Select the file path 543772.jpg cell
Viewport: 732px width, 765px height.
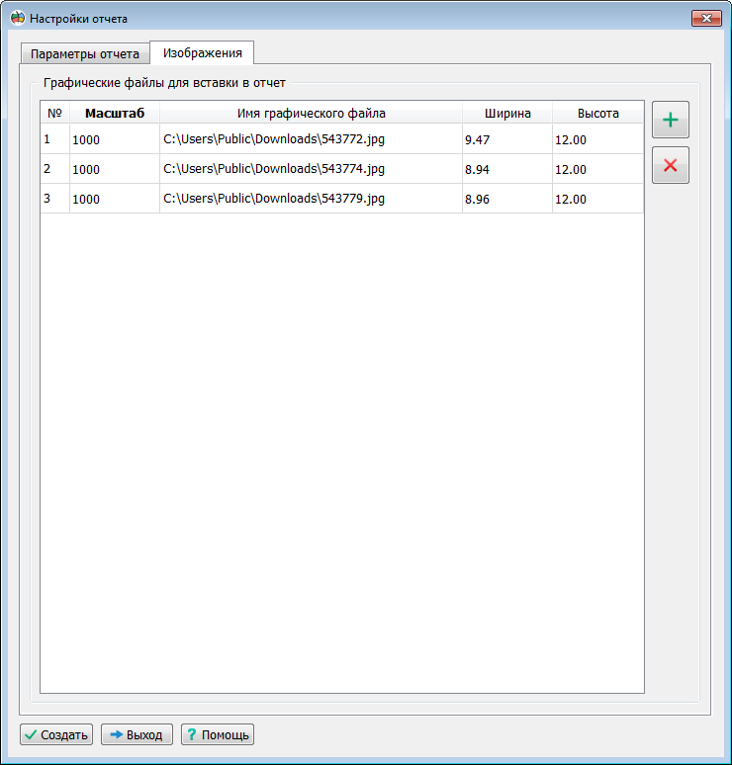[311, 139]
